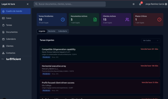
Task: Open Calendario in the sidebar menu
Action: (x=16, y=39)
